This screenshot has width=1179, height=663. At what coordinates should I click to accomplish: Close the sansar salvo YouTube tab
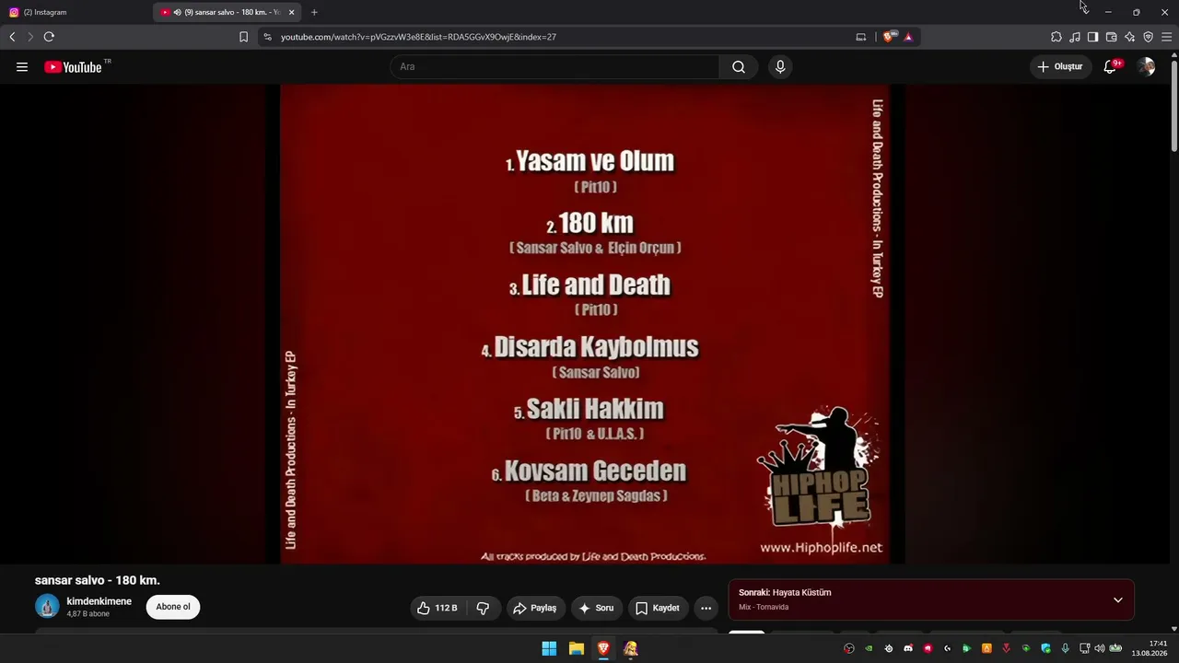coord(292,12)
